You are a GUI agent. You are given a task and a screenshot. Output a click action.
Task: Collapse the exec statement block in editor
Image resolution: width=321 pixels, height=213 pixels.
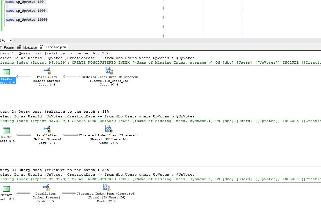click(x=4, y=2)
